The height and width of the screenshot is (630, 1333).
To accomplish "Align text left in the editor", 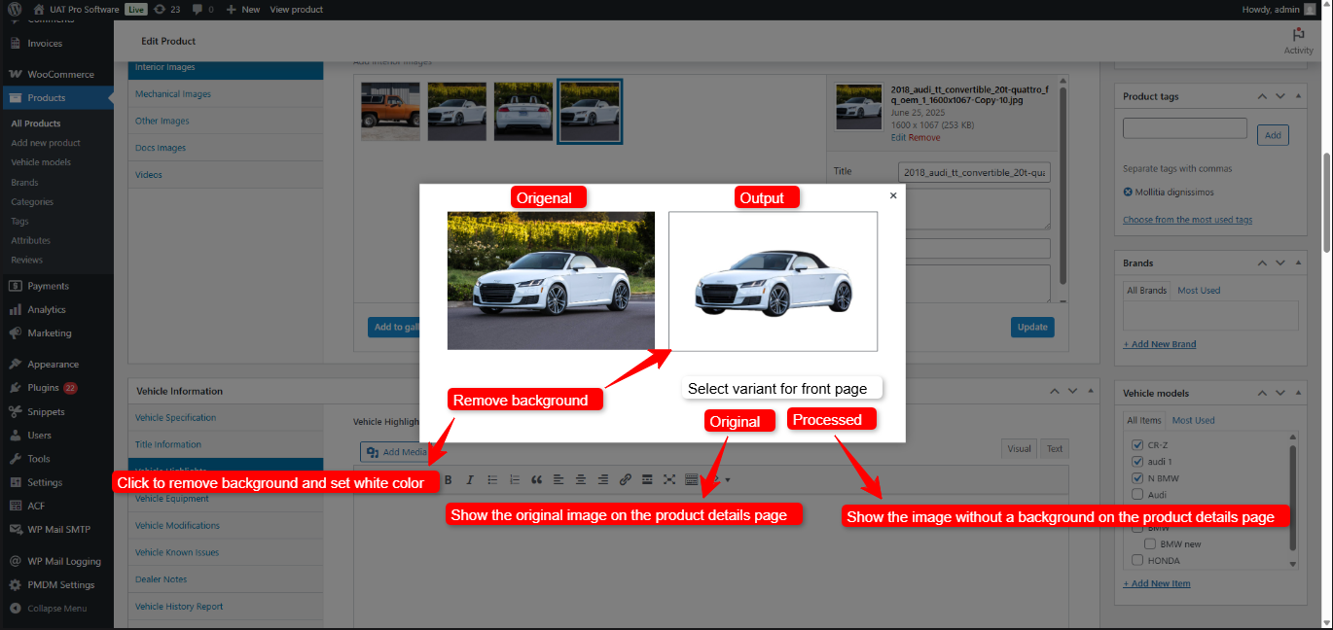I will click(558, 479).
